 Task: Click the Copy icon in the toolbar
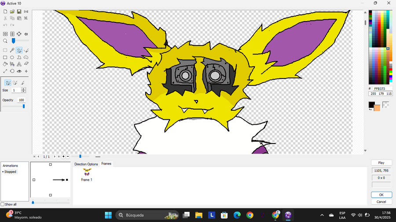pos(12,18)
